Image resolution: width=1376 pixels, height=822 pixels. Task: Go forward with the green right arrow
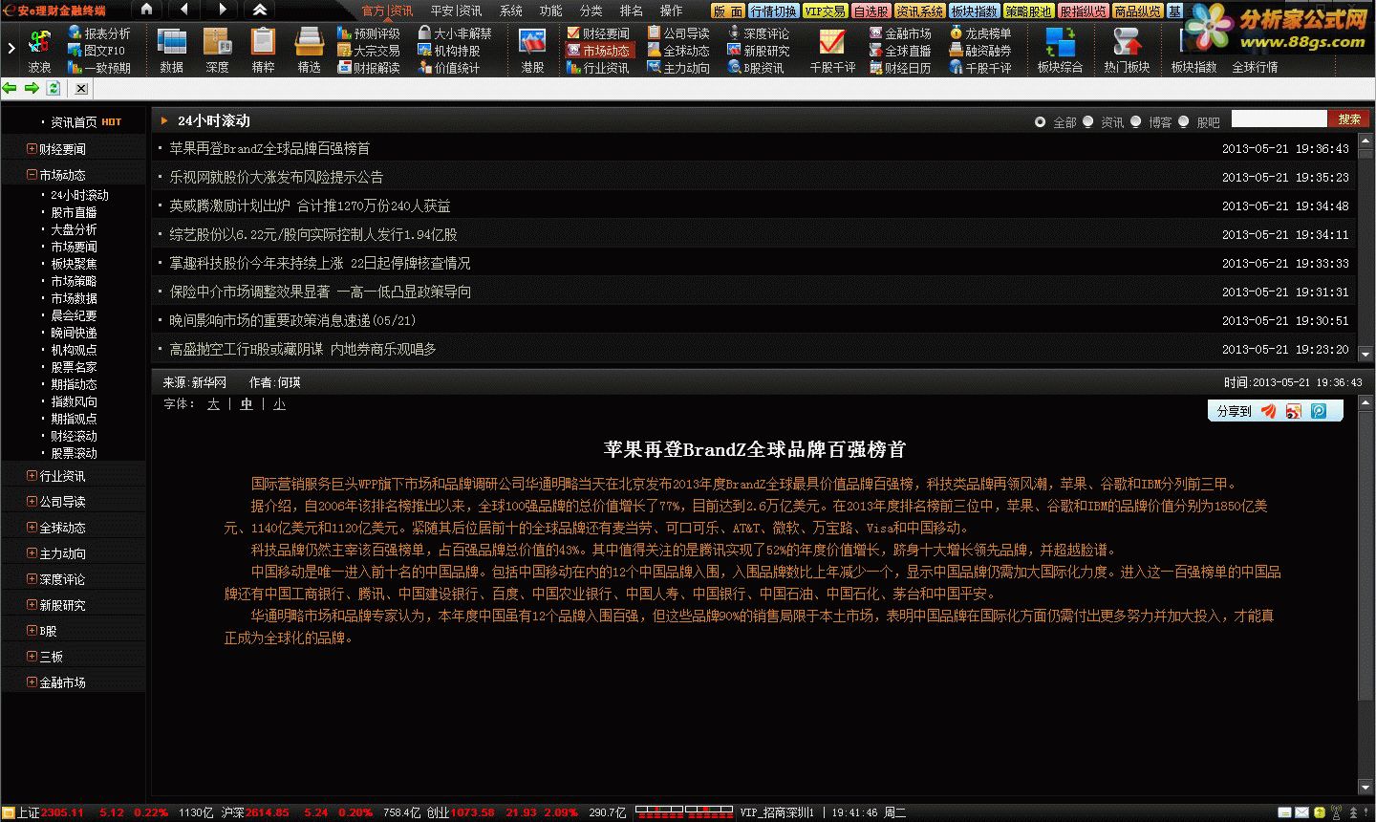coord(32,88)
